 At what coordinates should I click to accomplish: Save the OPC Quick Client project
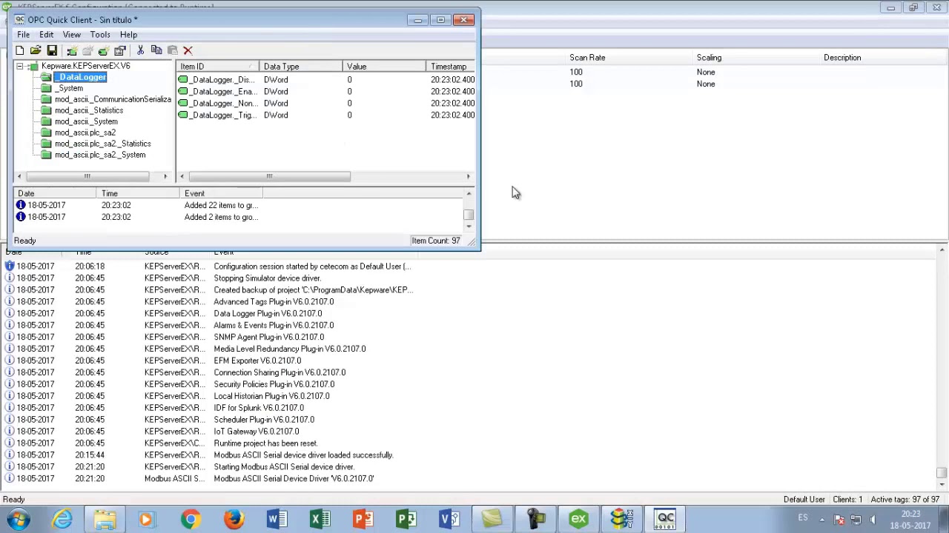pos(52,50)
